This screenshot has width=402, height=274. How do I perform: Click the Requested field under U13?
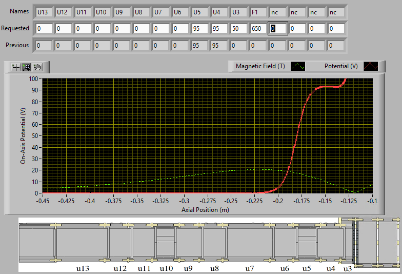click(x=44, y=28)
